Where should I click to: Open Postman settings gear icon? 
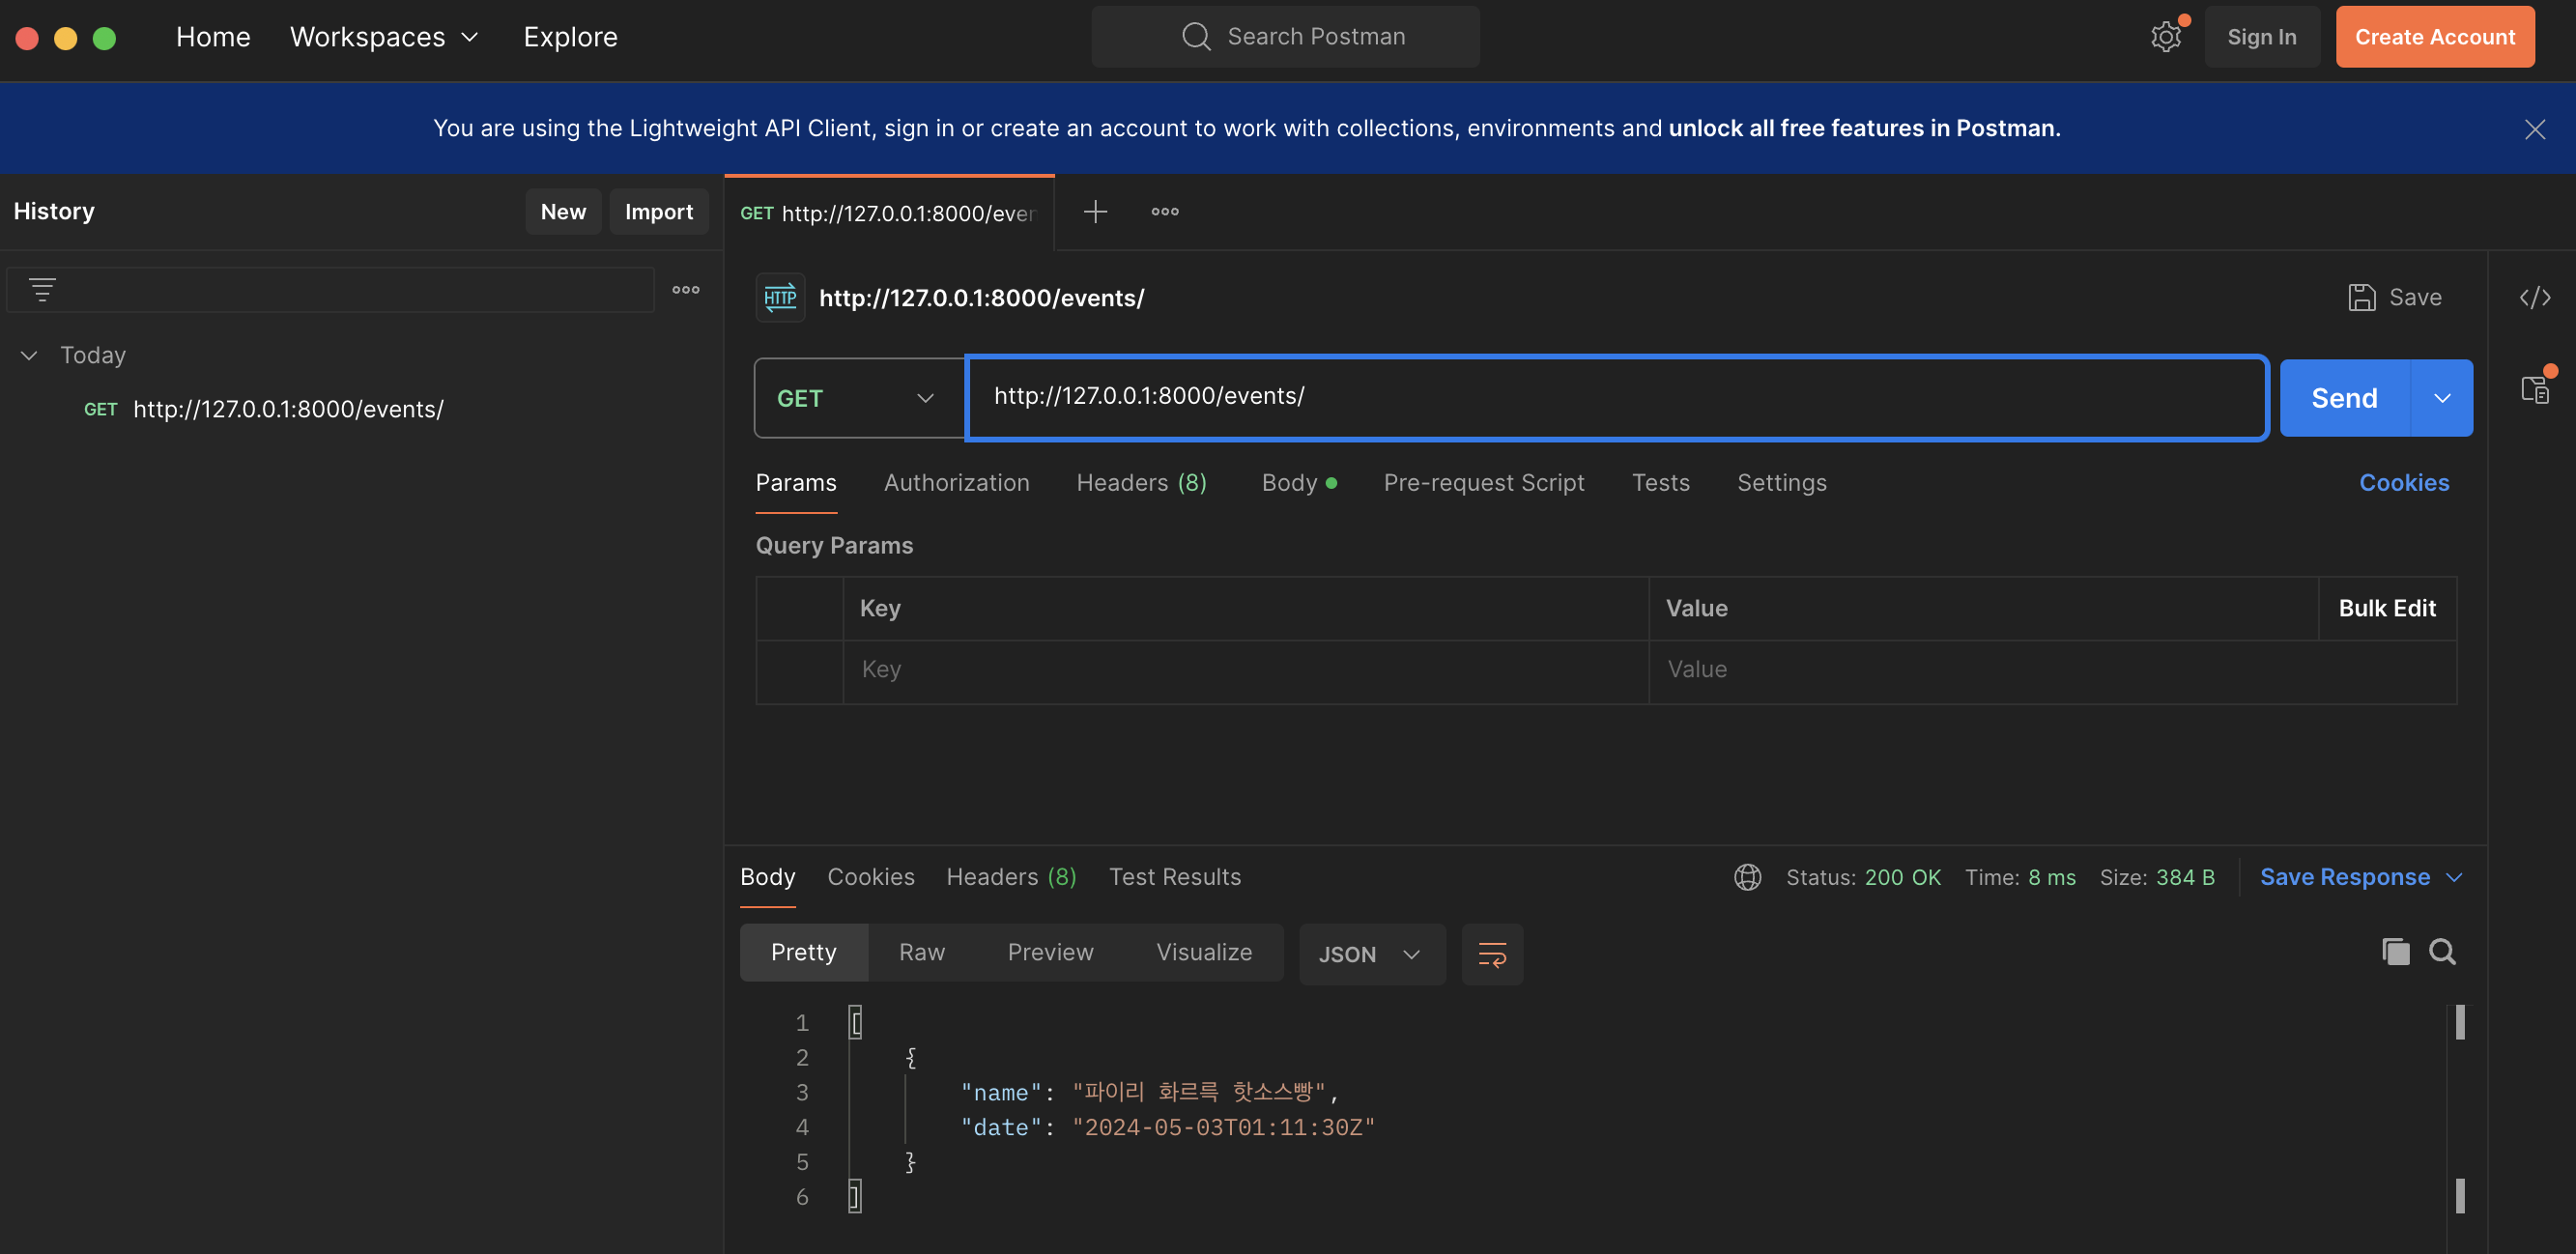pyautogui.click(x=2165, y=36)
